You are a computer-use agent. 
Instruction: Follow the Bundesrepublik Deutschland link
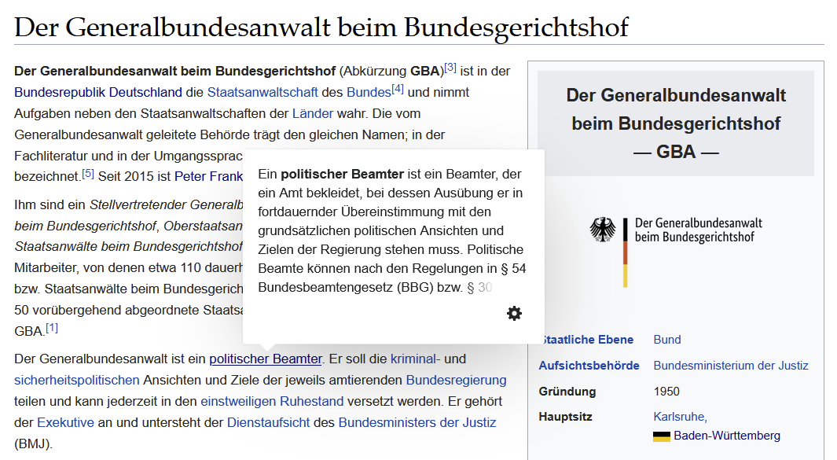[98, 92]
